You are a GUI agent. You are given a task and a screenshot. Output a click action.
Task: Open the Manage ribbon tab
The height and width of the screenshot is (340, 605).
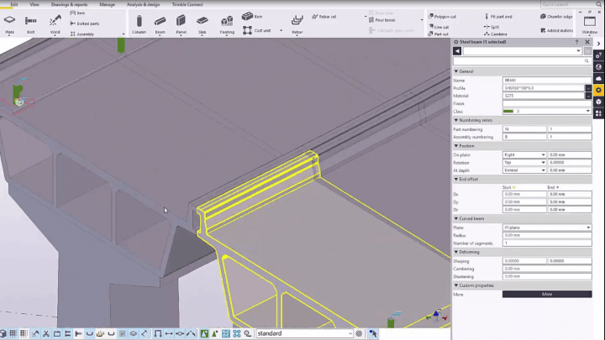(x=107, y=4)
